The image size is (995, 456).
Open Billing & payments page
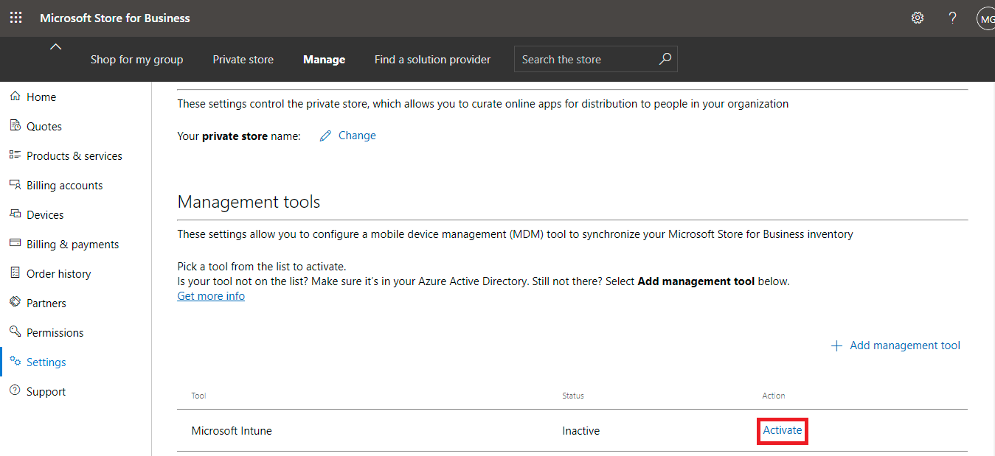tap(73, 244)
